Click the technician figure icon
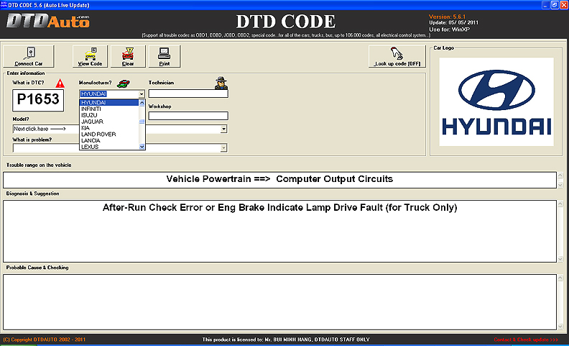 point(221,83)
